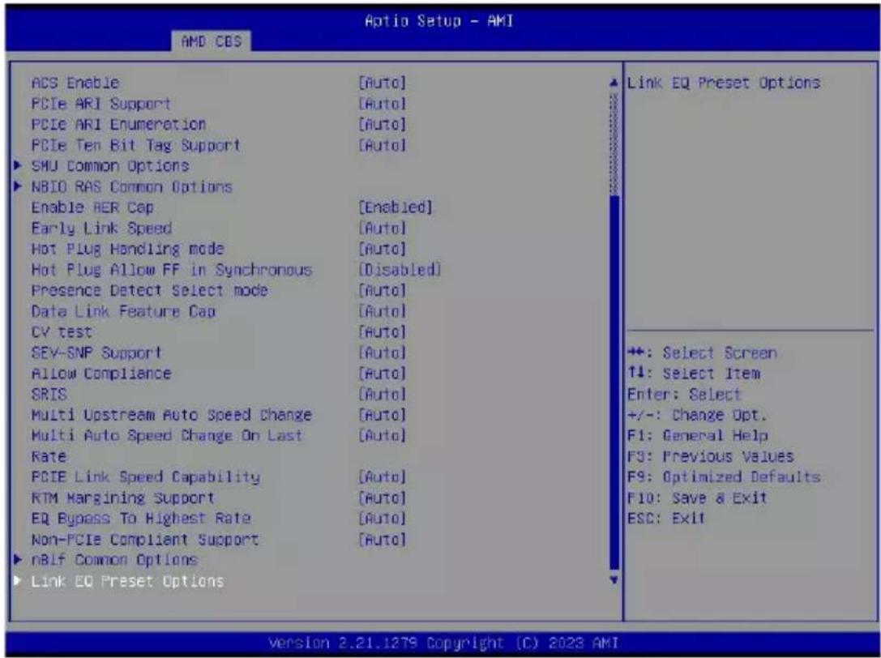Change the Data Link Feature Cap value
Viewport: 881px width, 658px height.
point(382,311)
